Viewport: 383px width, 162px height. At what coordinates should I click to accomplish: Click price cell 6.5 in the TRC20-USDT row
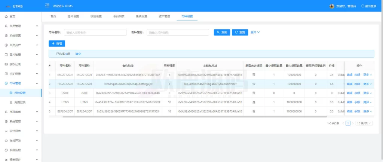click(x=331, y=84)
